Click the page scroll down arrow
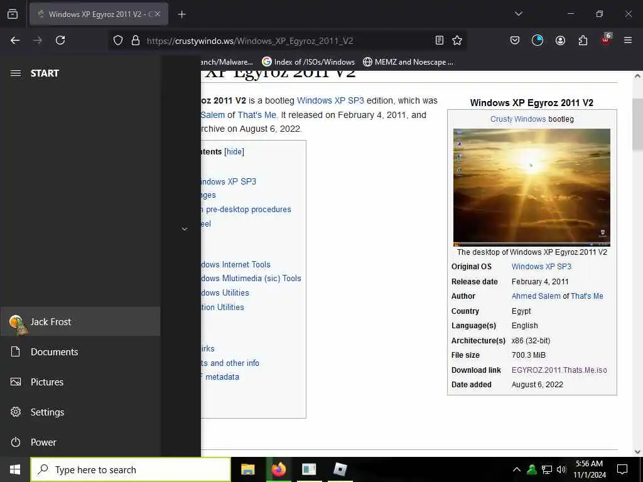Image resolution: width=643 pixels, height=482 pixels. (637, 452)
